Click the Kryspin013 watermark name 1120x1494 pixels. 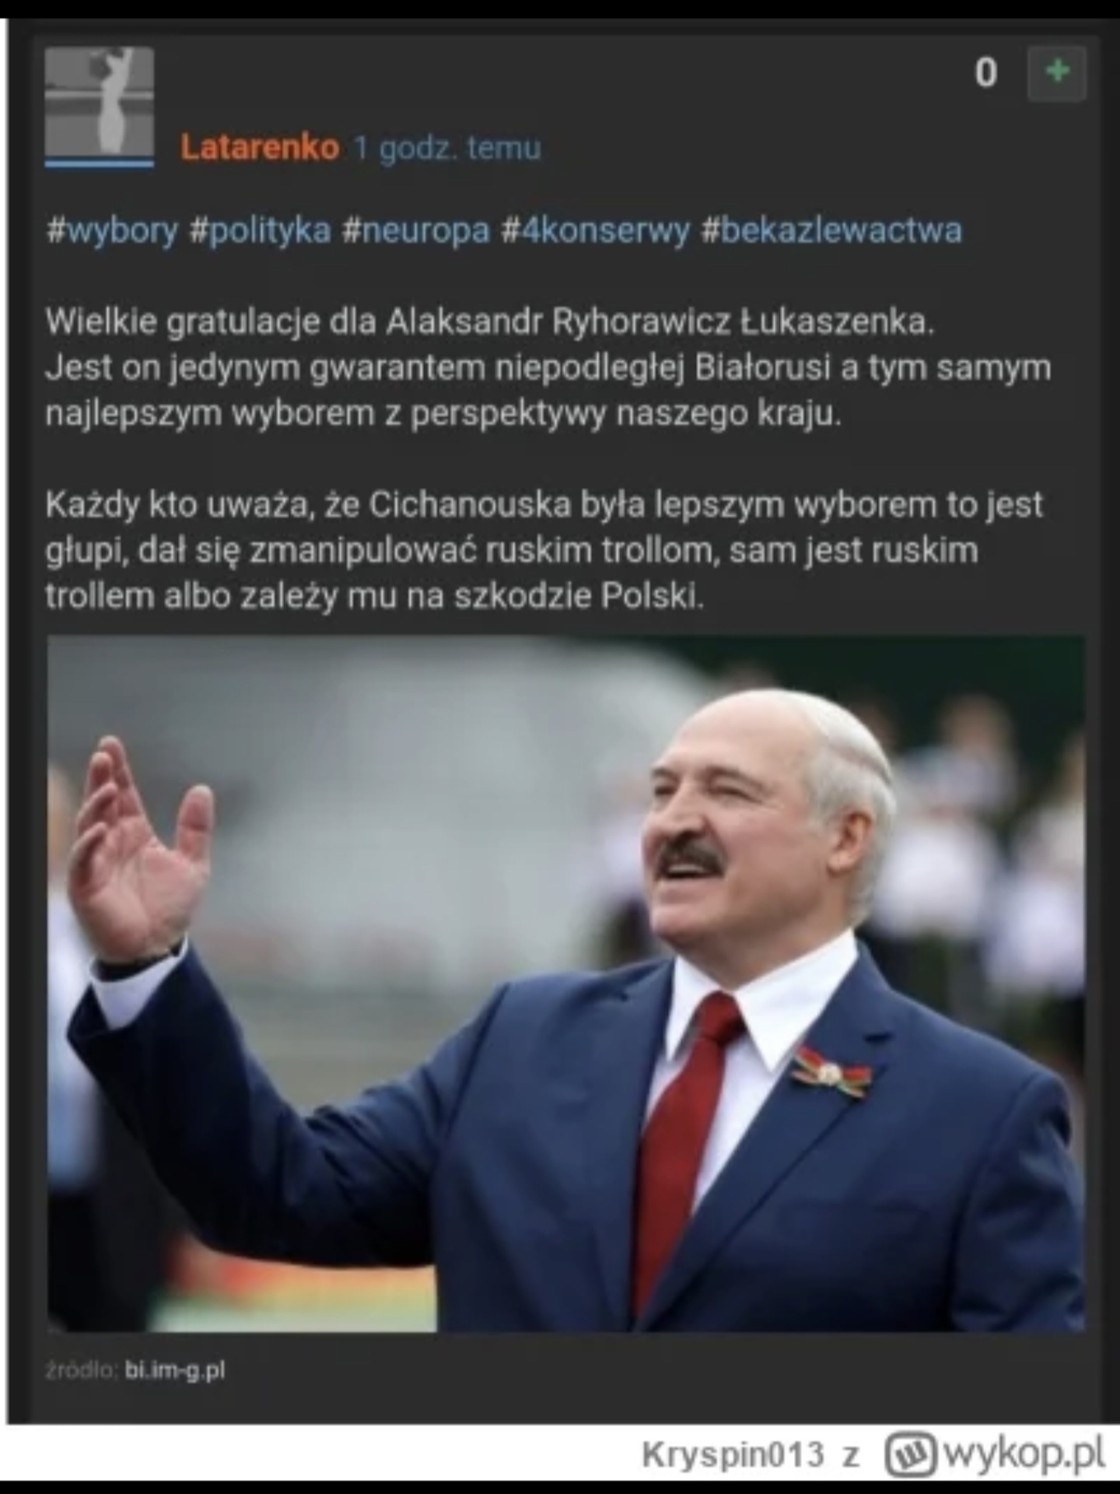(733, 1454)
